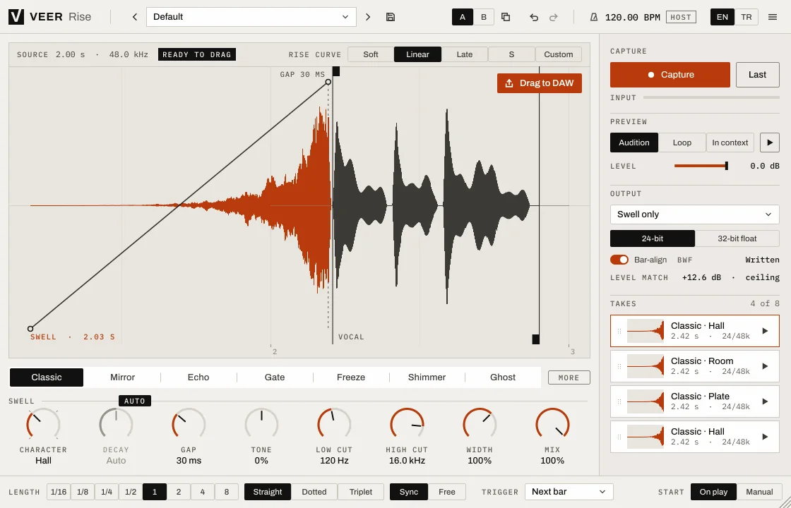Screen dimensions: 791x508
Task: Click the Drag to DAW button
Action: click(540, 83)
